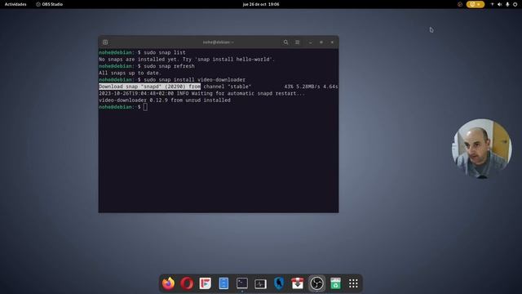Open Firefox from the dock
Image resolution: width=522 pixels, height=294 pixels.
pyautogui.click(x=169, y=283)
